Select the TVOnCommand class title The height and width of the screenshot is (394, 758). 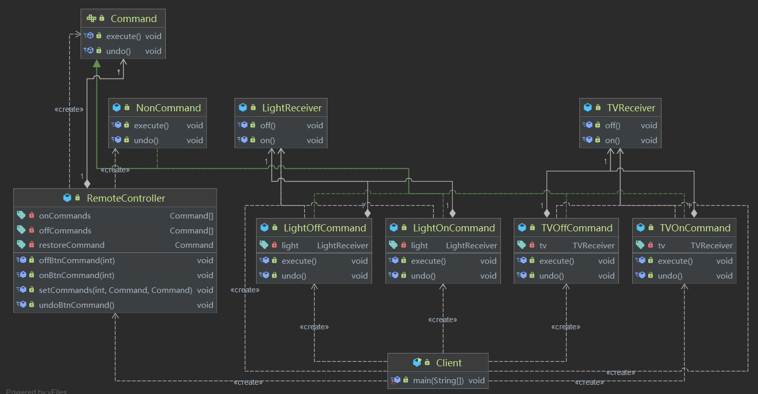pos(695,228)
